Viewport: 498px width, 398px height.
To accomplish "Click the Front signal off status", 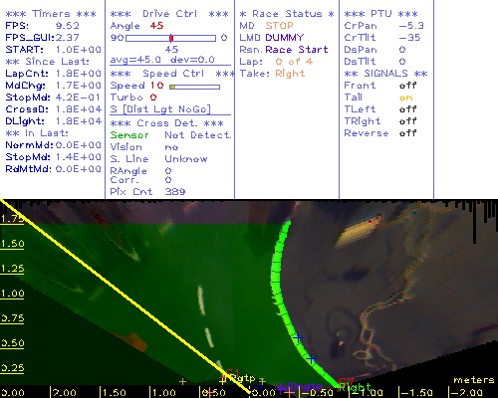I will (408, 86).
